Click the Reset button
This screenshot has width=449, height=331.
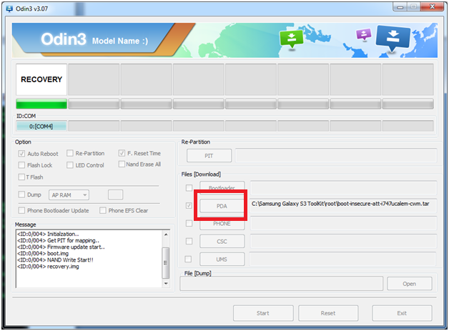pos(328,313)
